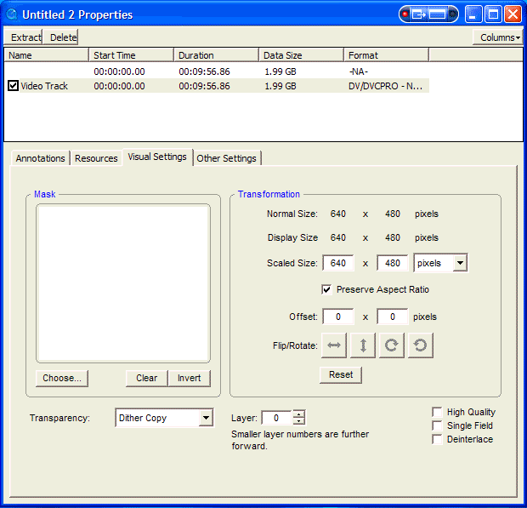Turn on Deinterlace

pyautogui.click(x=437, y=439)
